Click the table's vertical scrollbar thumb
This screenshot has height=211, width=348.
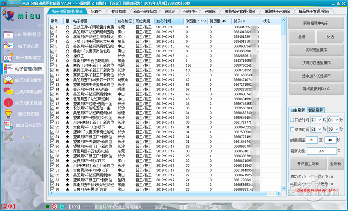[284, 29]
